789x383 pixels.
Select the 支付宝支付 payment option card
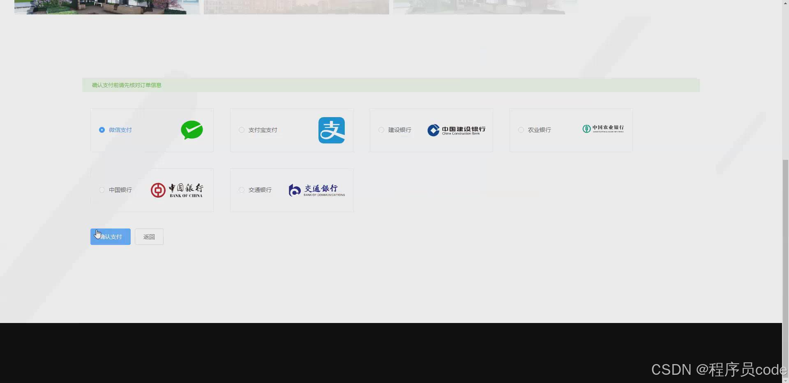291,130
